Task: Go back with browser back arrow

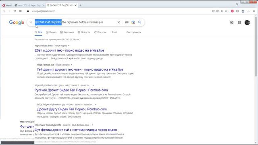Action: point(4,11)
